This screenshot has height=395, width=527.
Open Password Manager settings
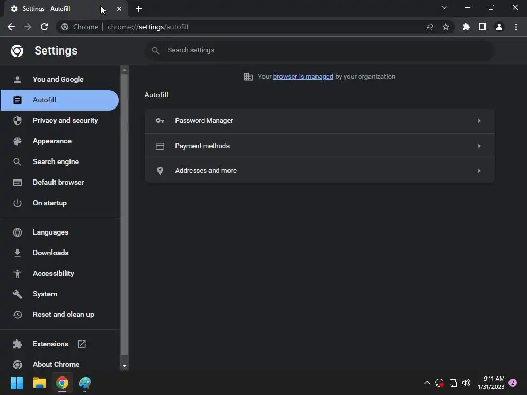pos(319,121)
